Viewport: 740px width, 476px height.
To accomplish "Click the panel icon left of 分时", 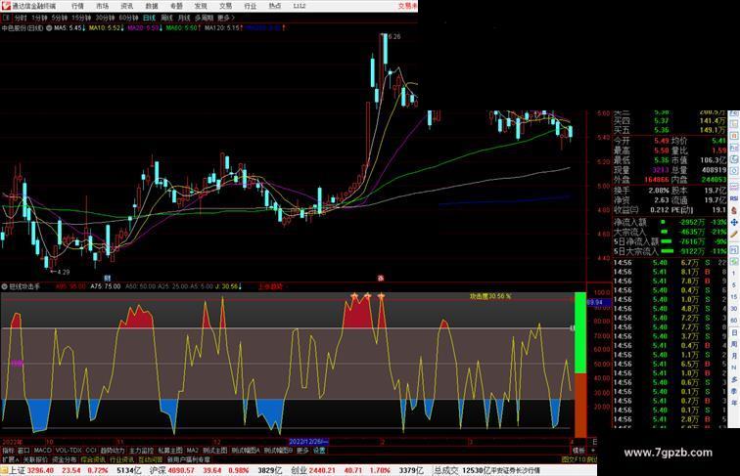I will (x=6, y=18).
